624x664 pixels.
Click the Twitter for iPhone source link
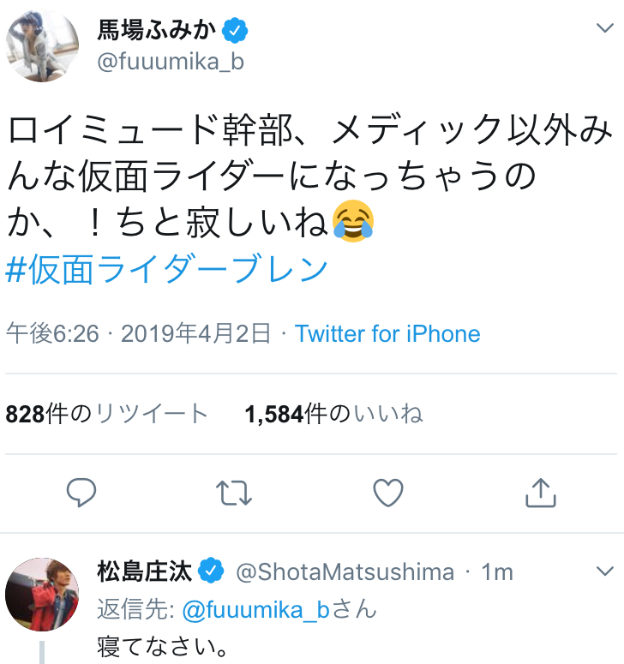pyautogui.click(x=387, y=333)
